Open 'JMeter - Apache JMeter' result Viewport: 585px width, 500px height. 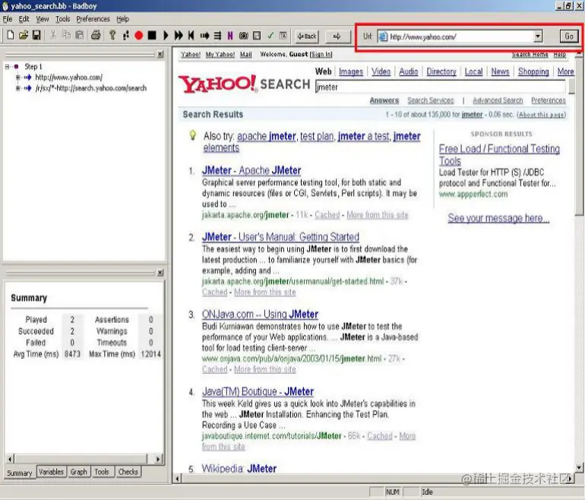251,170
